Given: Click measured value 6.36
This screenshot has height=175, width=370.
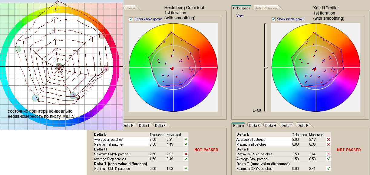Looking at the screenshot, I should (x=312, y=144).
